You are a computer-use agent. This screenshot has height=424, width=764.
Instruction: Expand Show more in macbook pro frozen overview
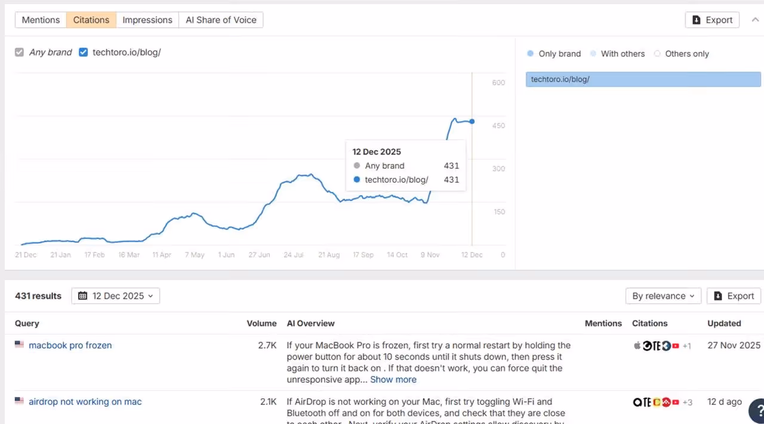[x=393, y=379]
